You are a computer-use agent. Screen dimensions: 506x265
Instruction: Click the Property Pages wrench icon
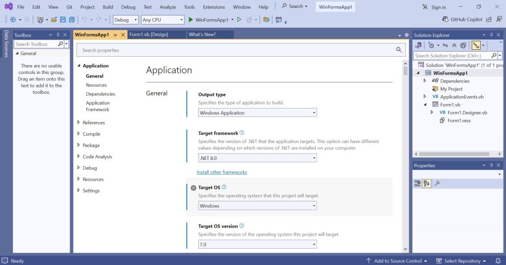(x=437, y=184)
